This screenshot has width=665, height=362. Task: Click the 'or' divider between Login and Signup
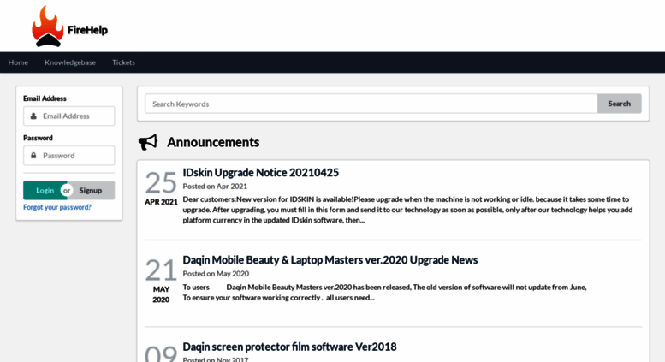67,190
